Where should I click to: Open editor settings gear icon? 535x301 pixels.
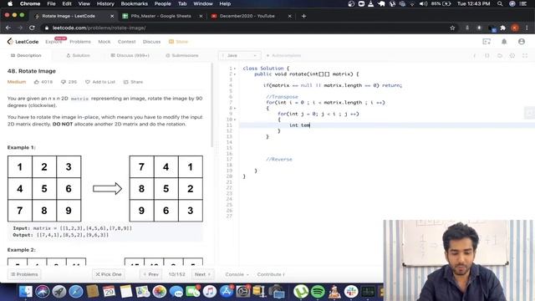pos(512,55)
